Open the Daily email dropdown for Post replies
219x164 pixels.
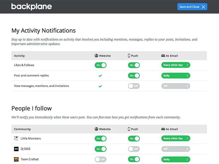(175, 76)
